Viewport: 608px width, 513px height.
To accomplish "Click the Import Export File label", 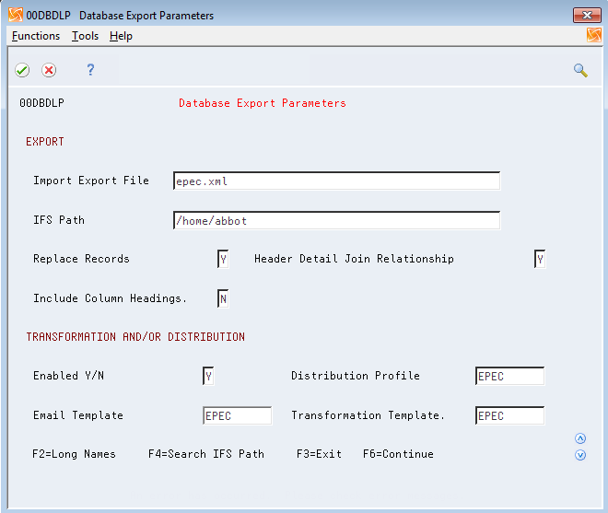I will 91,181.
